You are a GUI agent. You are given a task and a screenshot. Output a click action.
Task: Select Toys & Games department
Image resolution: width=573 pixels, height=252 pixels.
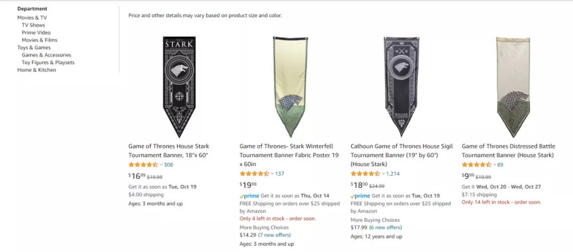click(x=34, y=47)
